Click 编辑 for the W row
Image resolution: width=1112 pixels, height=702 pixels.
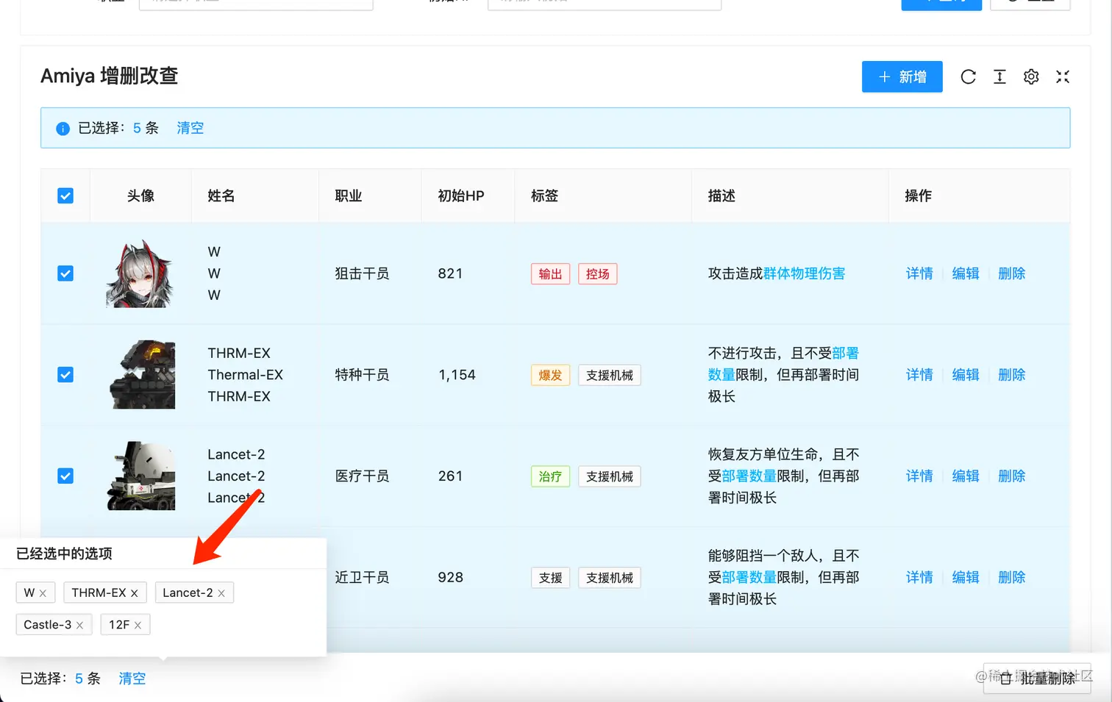point(966,273)
